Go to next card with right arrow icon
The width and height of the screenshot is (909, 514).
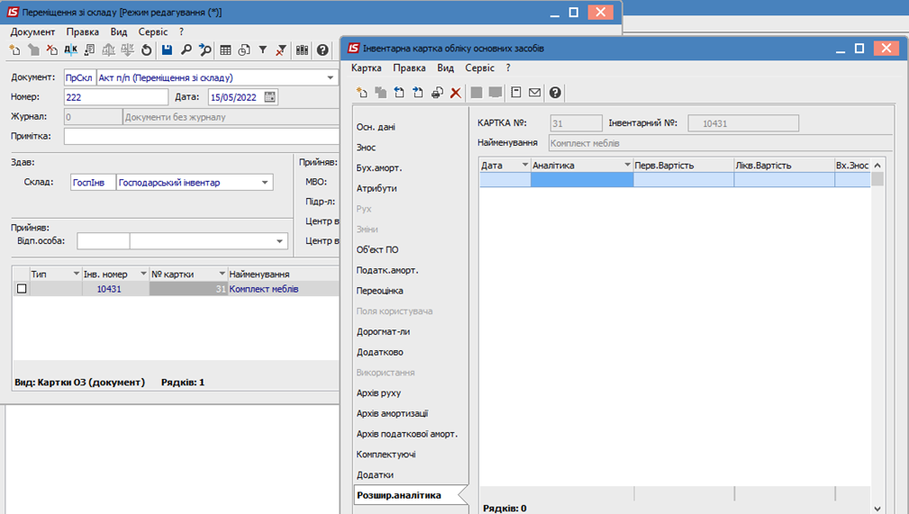click(417, 93)
